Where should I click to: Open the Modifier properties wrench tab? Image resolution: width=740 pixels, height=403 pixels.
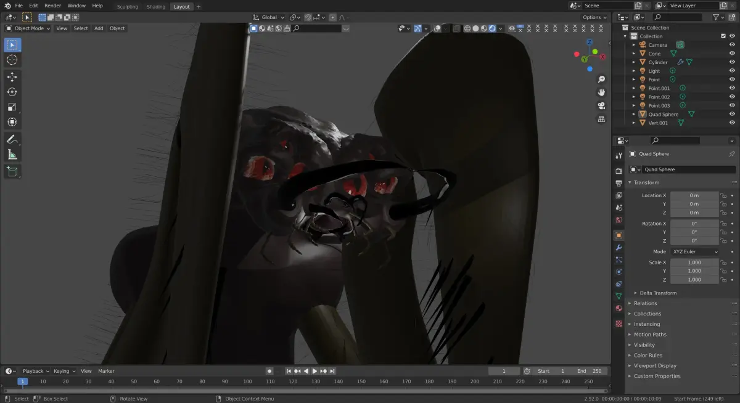[619, 248]
